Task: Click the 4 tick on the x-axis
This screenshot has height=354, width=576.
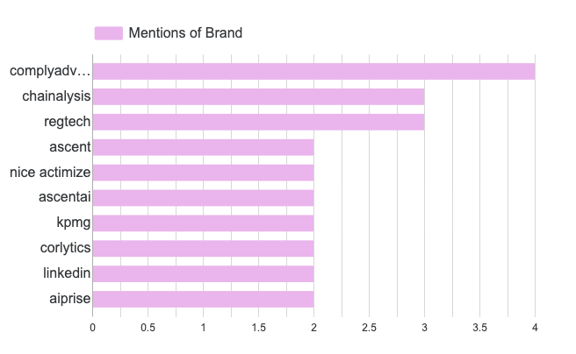Action: (535, 328)
